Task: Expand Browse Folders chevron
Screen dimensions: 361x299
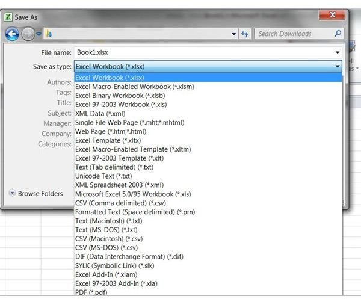Action: click(12, 193)
